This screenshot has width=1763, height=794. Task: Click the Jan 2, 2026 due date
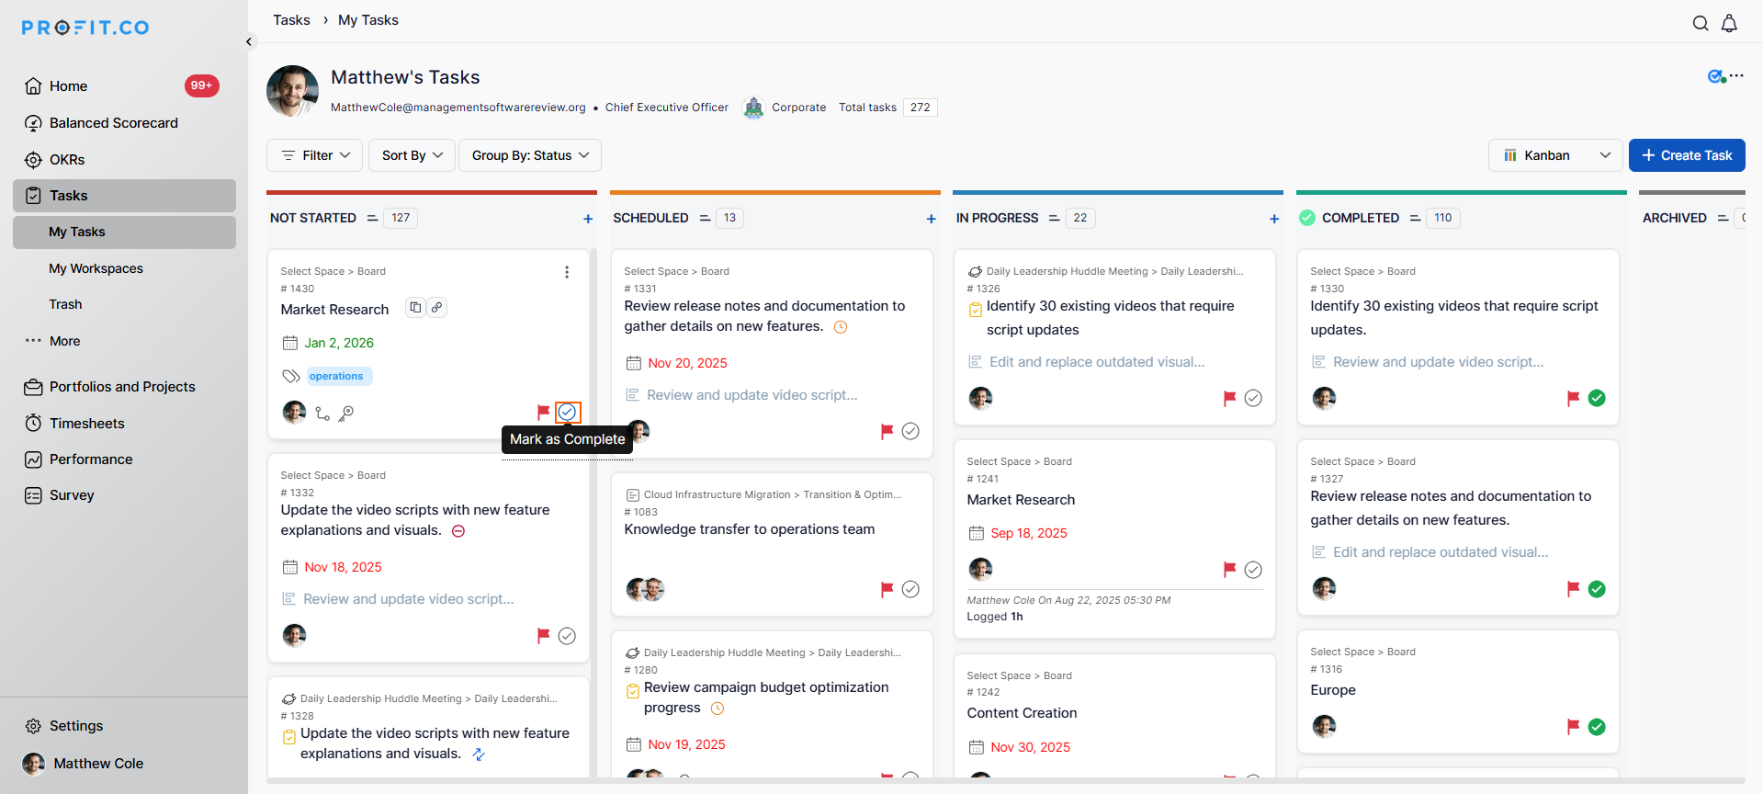coord(339,343)
